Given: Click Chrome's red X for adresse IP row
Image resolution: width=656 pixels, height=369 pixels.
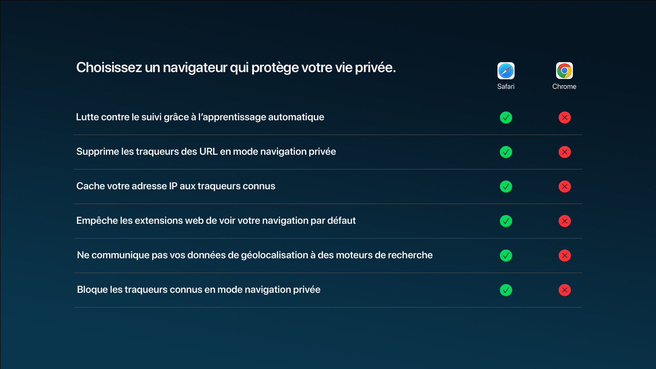Looking at the screenshot, I should [565, 187].
